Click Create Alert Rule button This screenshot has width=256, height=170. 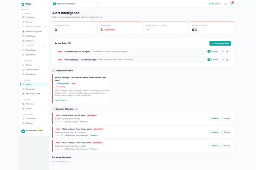coord(220,43)
